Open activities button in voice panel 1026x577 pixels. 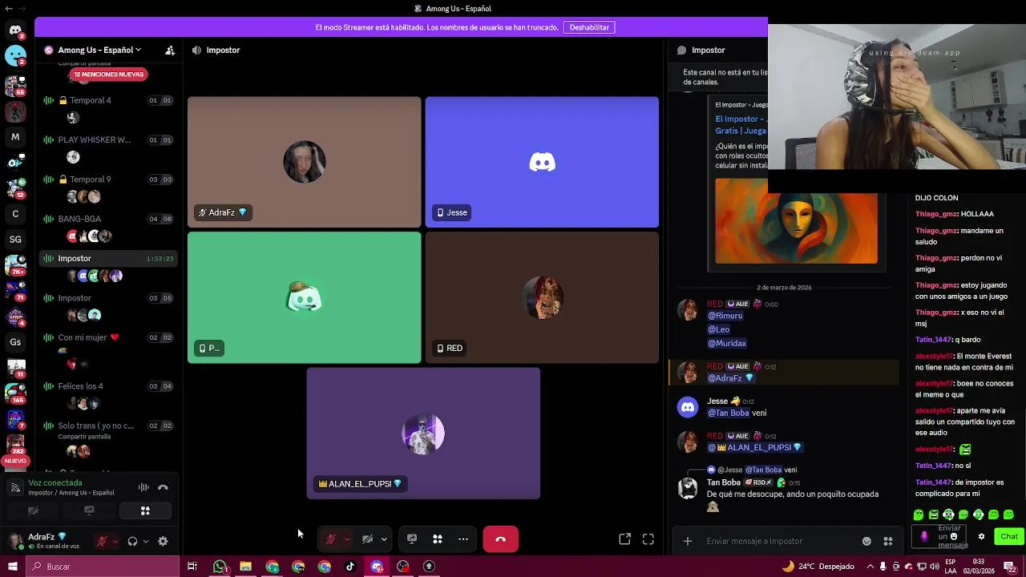click(145, 510)
